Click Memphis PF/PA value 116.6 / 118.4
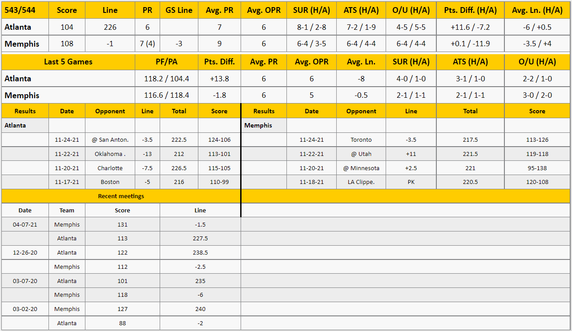The height and width of the screenshot is (331, 572). tap(166, 96)
